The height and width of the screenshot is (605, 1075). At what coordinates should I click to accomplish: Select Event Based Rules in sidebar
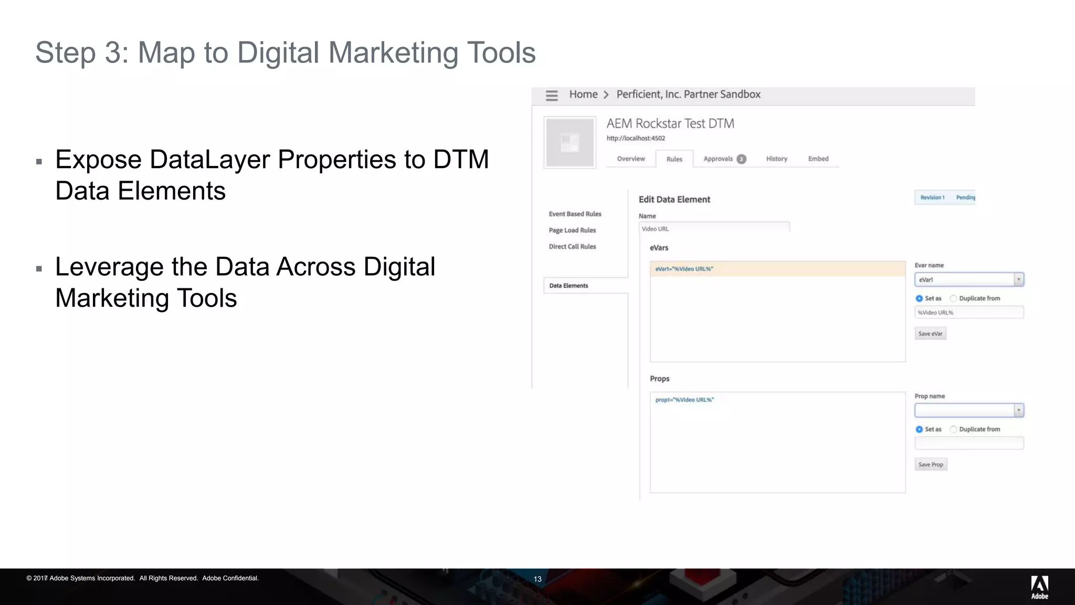point(575,214)
